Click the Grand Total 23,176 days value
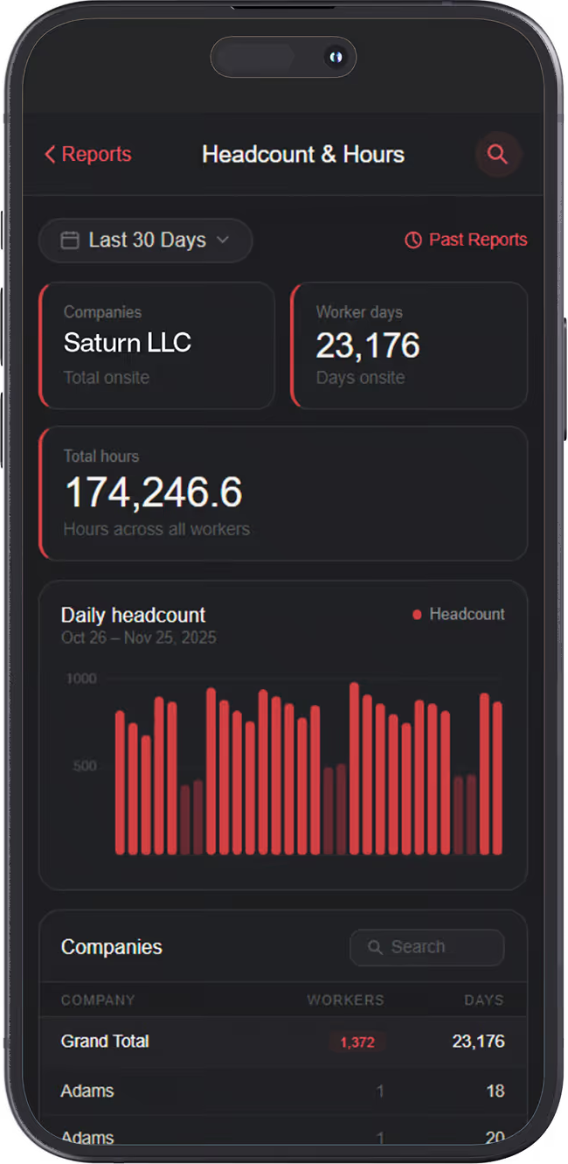Viewport: 568px width, 1164px height. [478, 1042]
